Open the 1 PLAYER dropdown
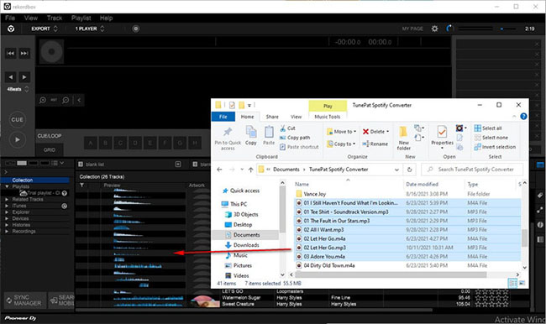 90,29
